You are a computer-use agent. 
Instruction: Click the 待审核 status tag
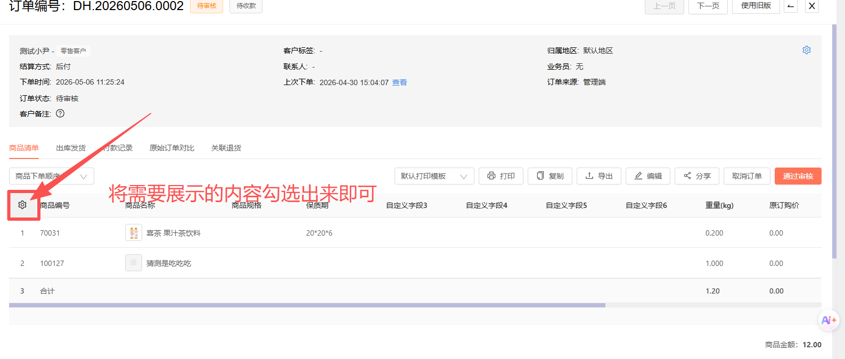[207, 6]
